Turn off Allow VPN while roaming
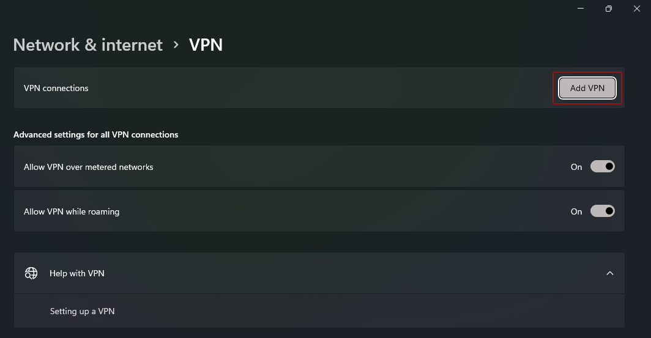This screenshot has height=338, width=651. pyautogui.click(x=602, y=211)
